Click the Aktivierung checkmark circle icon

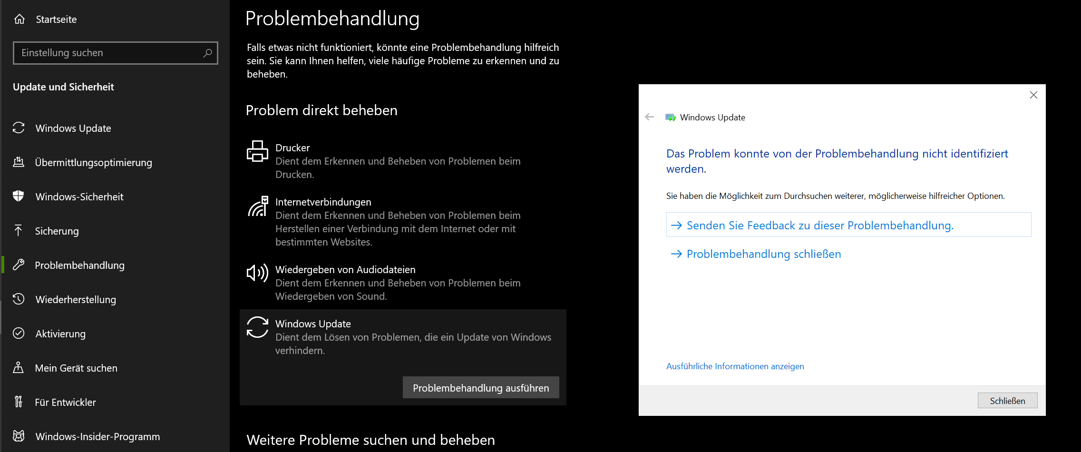point(19,333)
